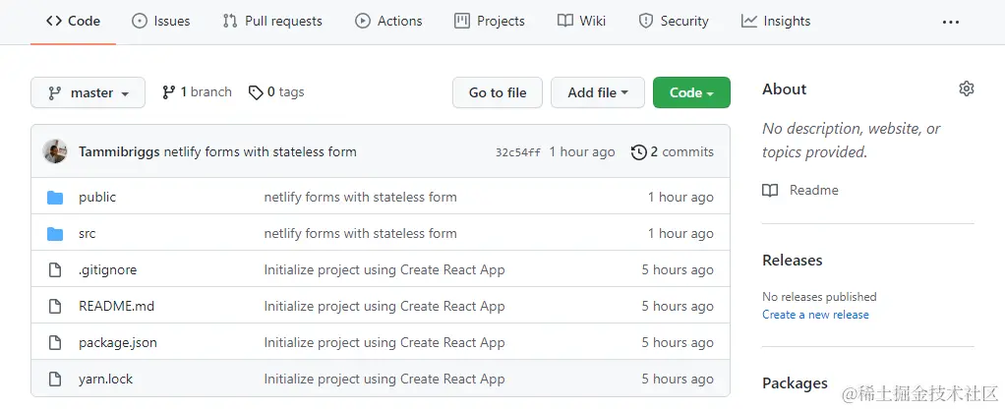Open the Releases heading link
The image size is (1005, 410).
[793, 261]
